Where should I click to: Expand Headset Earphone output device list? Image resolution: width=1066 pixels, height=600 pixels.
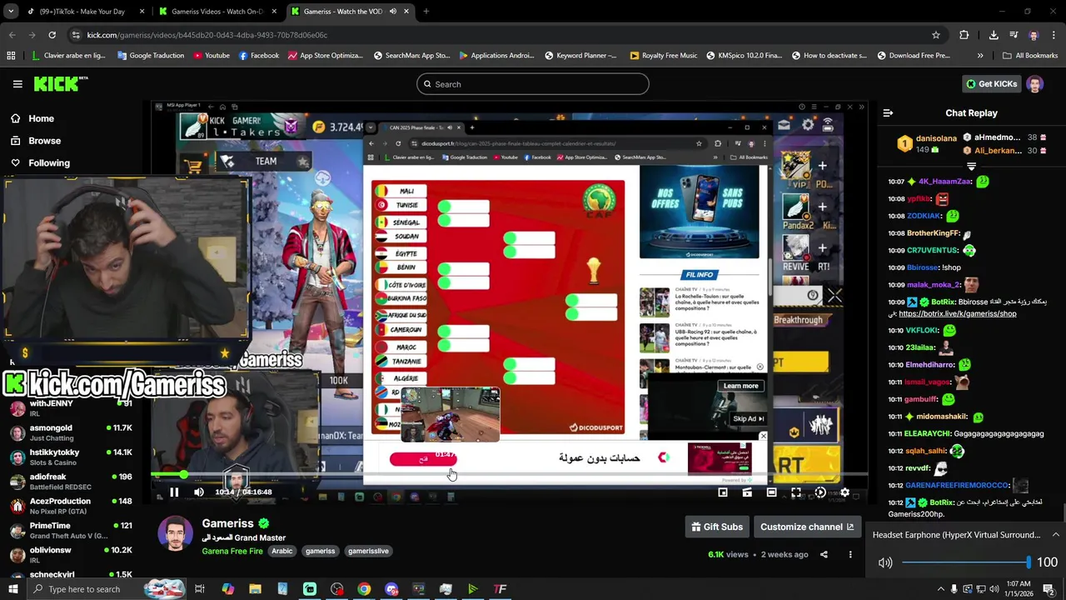pyautogui.click(x=1055, y=535)
